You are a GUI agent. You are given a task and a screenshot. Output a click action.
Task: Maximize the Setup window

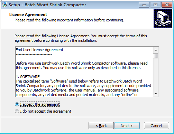[155, 5]
